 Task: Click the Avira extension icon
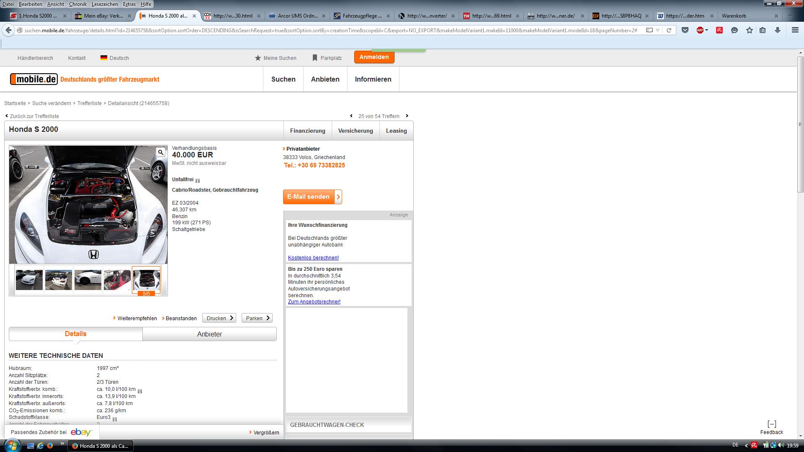719,30
